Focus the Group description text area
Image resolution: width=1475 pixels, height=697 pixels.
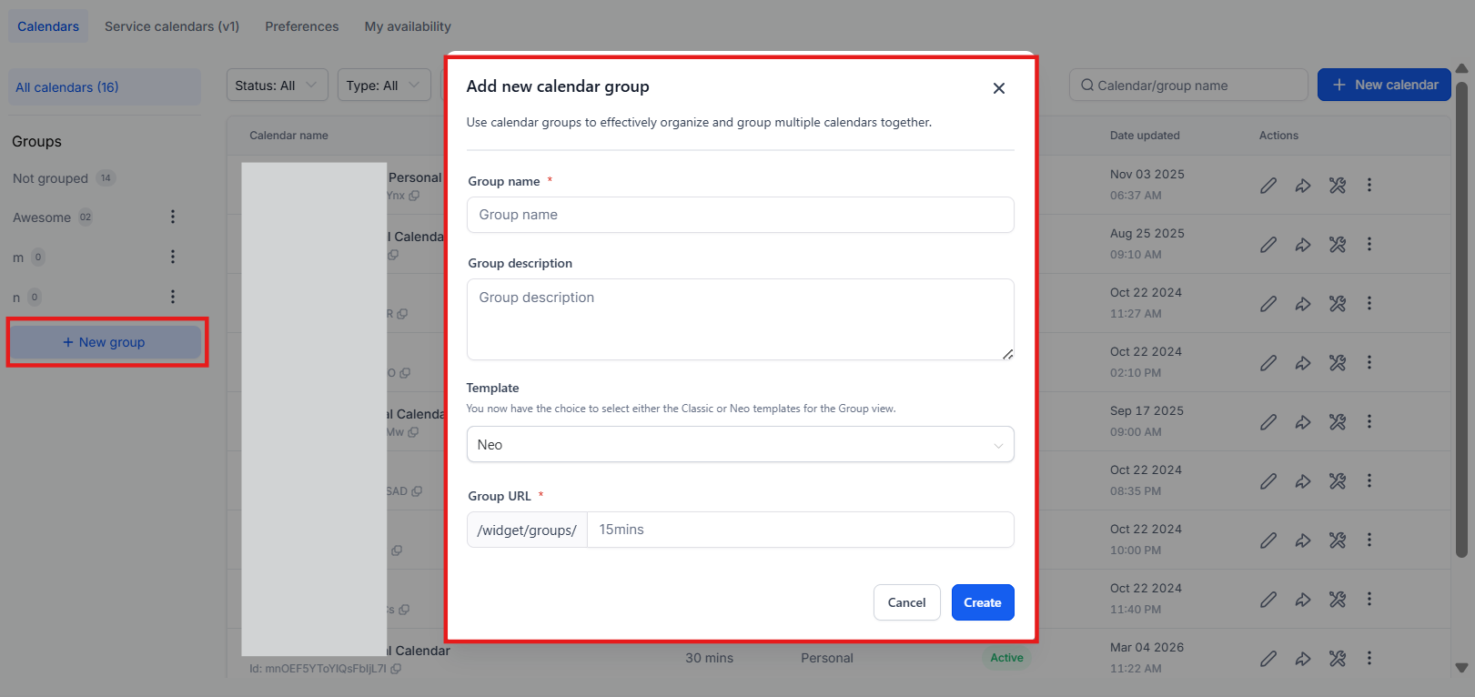(x=740, y=318)
